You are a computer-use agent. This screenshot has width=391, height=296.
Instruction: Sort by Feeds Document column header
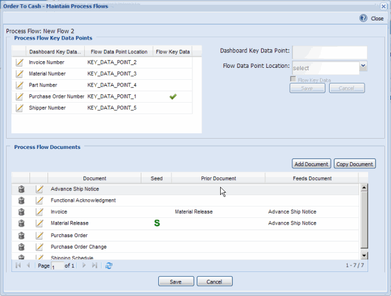tap(312, 178)
